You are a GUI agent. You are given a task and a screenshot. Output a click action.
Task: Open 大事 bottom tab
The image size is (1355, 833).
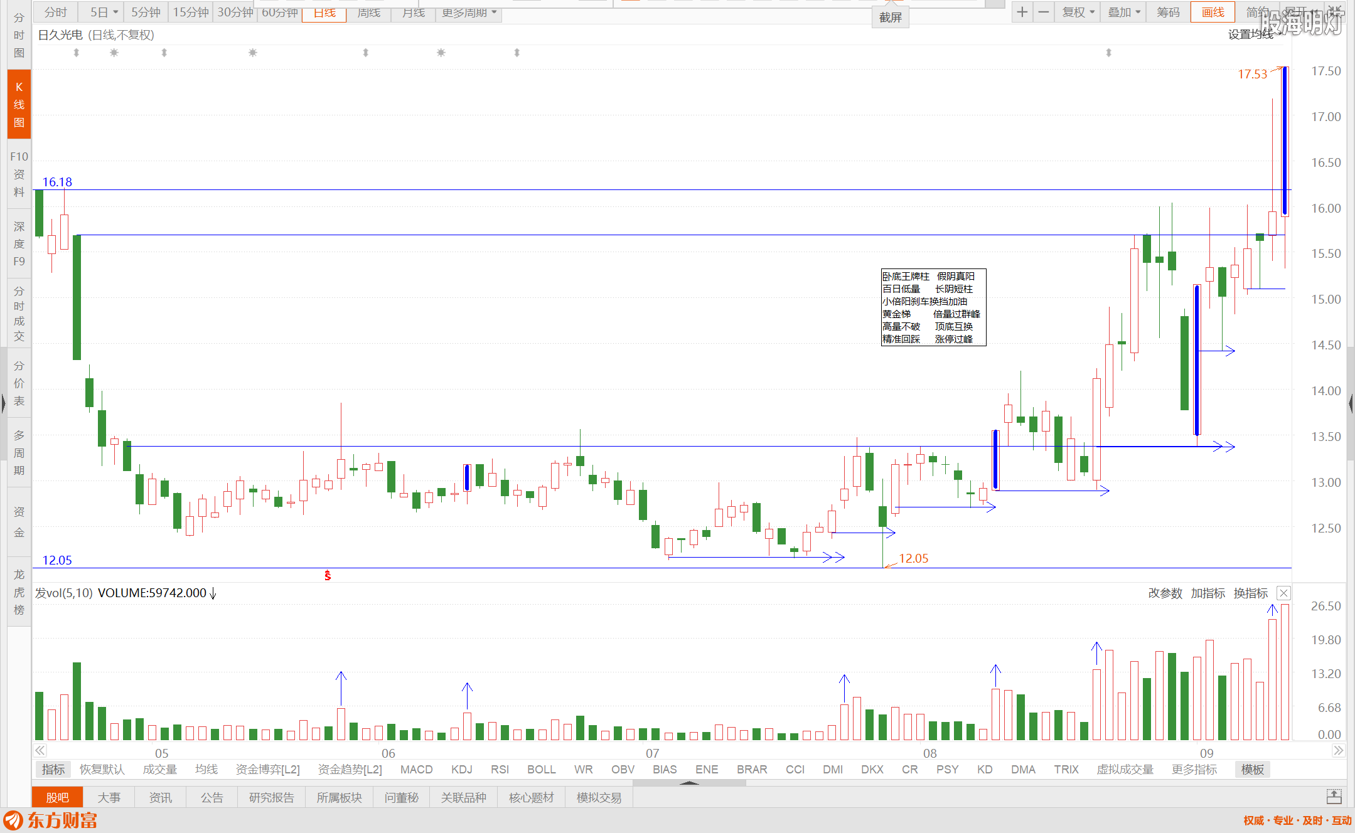pyautogui.click(x=109, y=797)
